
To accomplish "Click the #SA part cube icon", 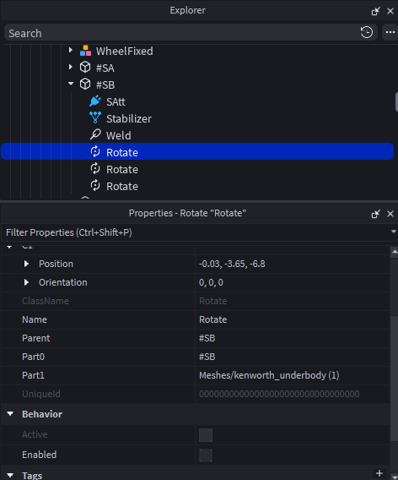I will click(85, 68).
